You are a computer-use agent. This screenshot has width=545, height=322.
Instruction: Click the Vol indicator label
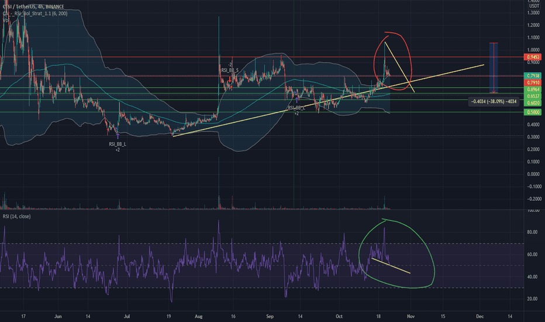tap(6, 20)
